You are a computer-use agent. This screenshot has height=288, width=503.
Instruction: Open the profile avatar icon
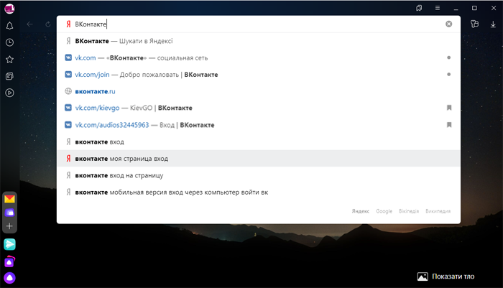click(9, 9)
